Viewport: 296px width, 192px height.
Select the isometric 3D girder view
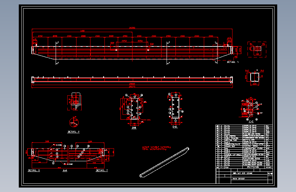pyautogui.click(x=164, y=162)
